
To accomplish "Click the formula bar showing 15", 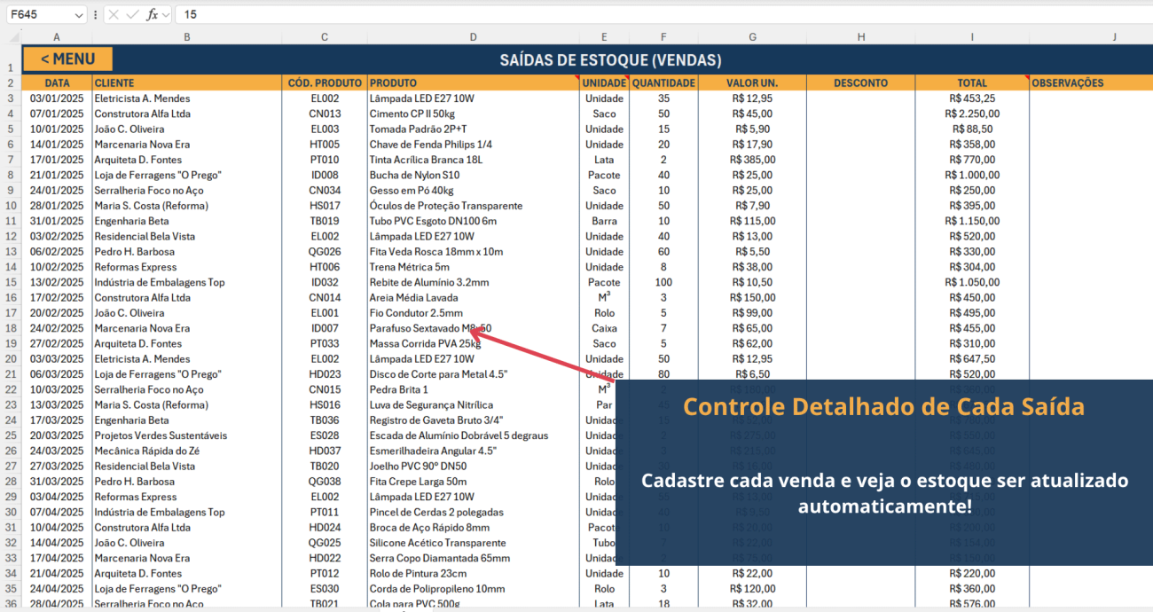I will (x=621, y=14).
